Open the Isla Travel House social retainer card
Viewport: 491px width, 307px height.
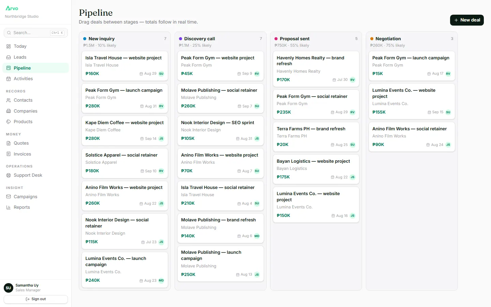(x=220, y=195)
